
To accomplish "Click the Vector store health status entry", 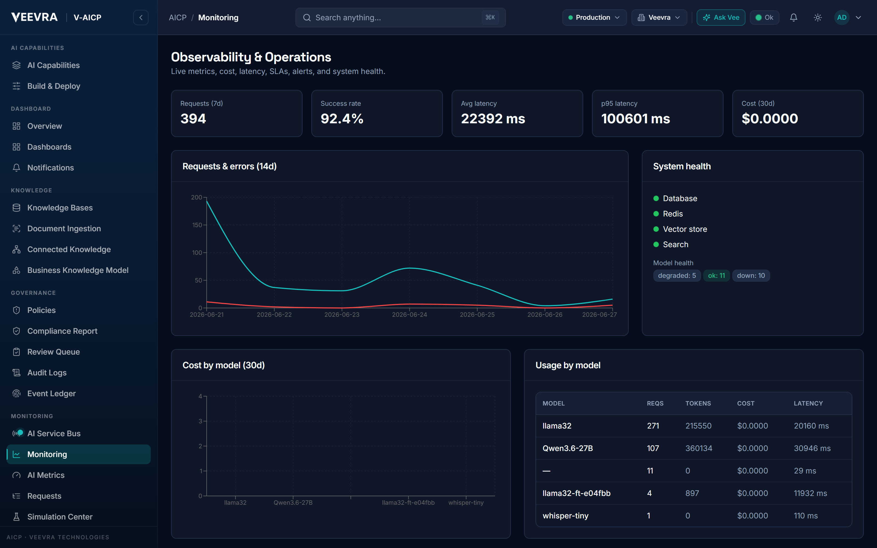I will [x=680, y=229].
